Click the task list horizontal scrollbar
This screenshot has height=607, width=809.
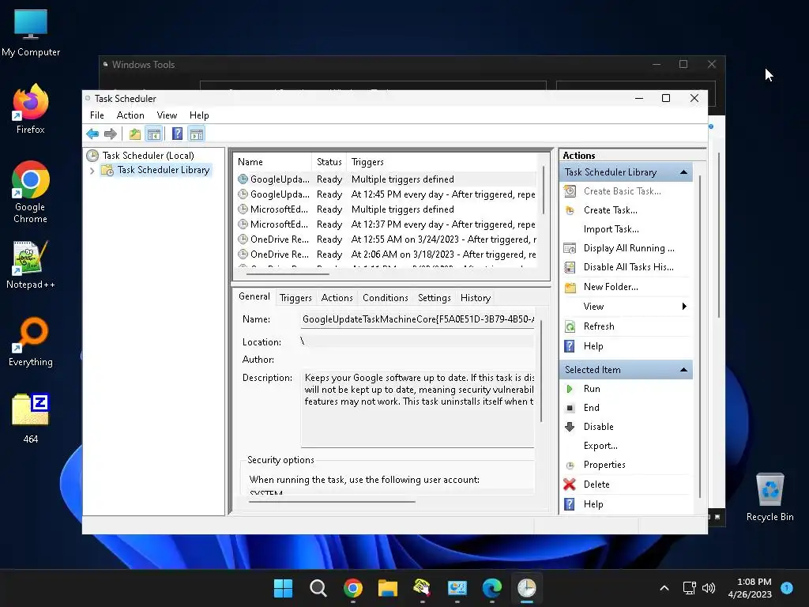coord(288,274)
